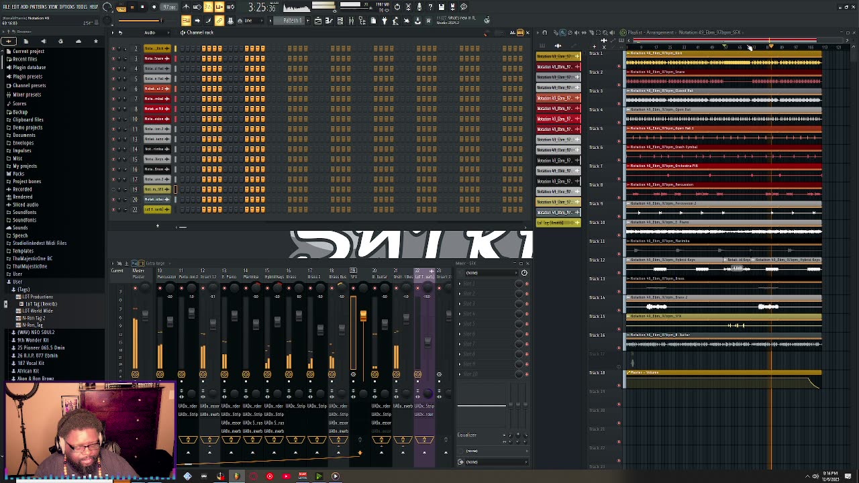This screenshot has width=859, height=483.
Task: Open the Pattern 1 selector dropdown
Action: 293,21
